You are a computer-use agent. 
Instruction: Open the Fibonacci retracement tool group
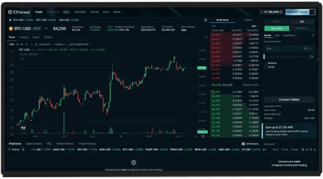(12, 65)
